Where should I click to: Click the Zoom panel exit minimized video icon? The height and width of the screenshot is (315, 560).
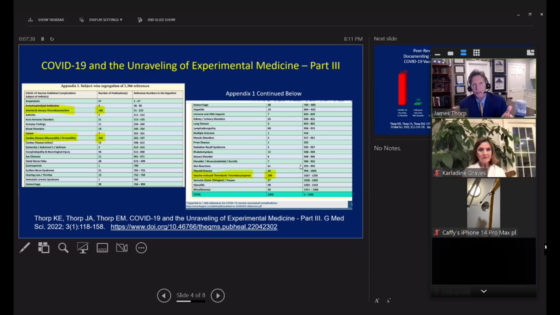531,52
